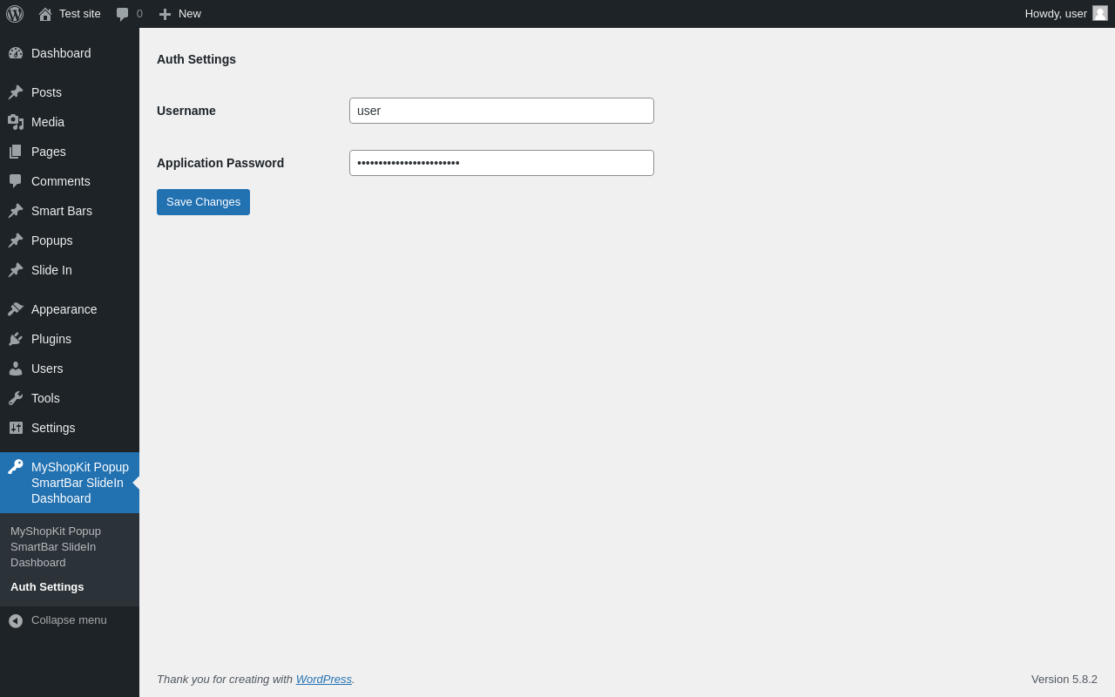Click the Pages icon in sidebar

click(16, 152)
